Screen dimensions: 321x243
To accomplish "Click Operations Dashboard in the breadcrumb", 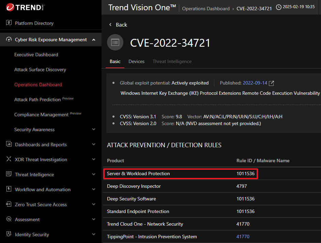I will 206,9.
